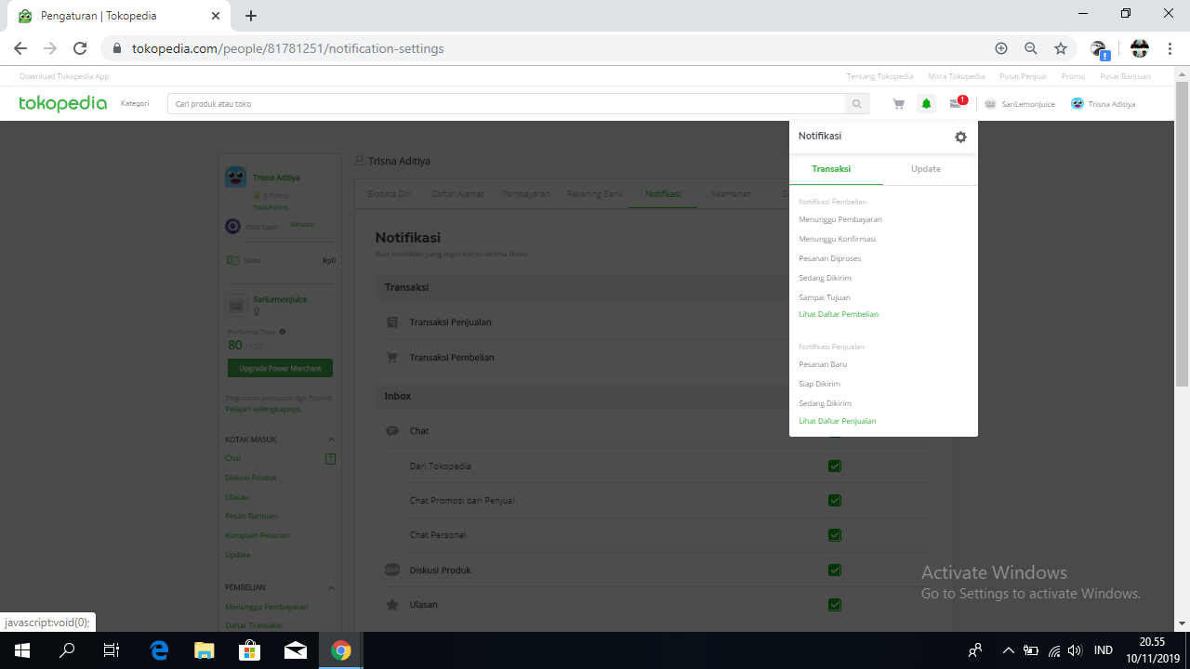Viewport: 1190px width, 669px height.
Task: Click the Trisna Aditiya avatar in header
Action: point(1077,104)
